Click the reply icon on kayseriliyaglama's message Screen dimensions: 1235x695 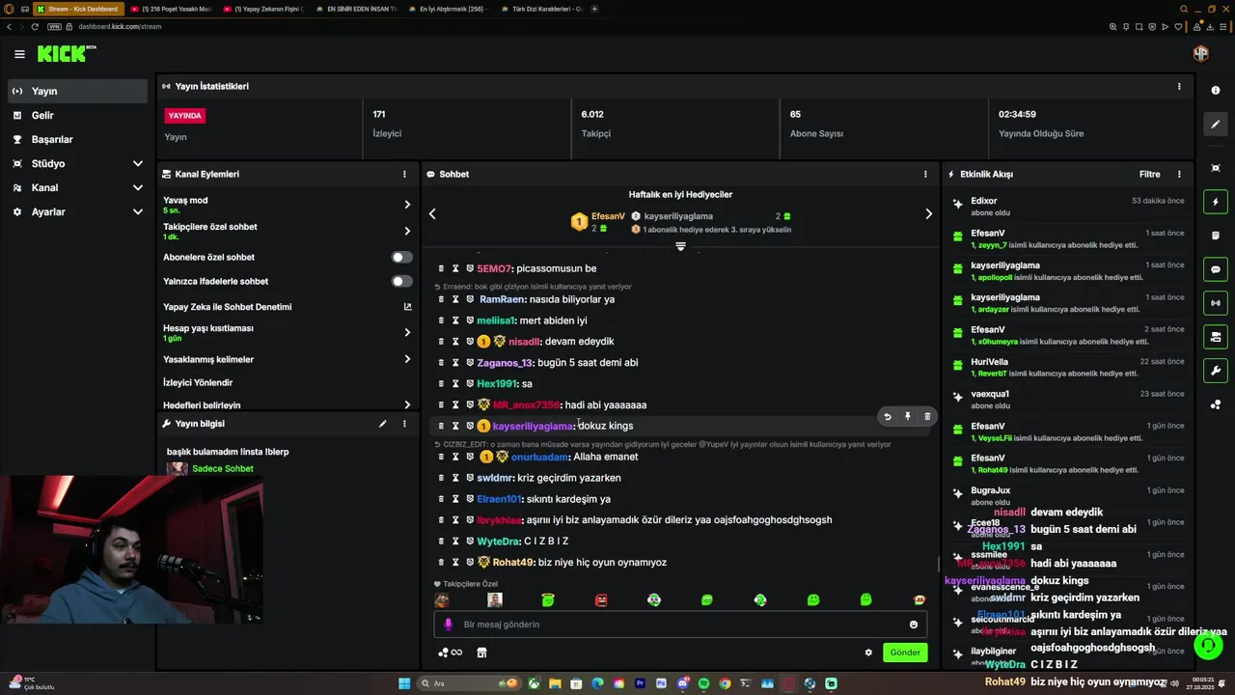click(887, 416)
